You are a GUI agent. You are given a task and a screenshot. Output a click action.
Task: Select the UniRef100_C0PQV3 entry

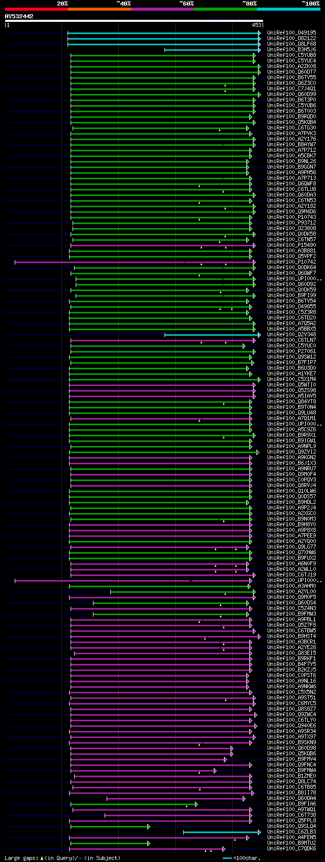(x=291, y=480)
